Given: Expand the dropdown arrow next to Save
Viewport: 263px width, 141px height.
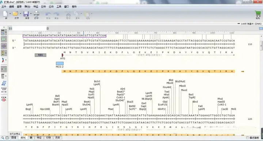Looking at the screenshot, I should pos(31,14).
